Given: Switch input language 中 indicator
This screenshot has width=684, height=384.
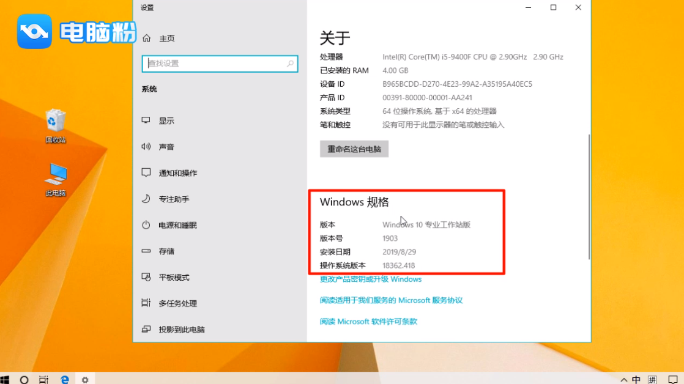Looking at the screenshot, I should (x=636, y=380).
